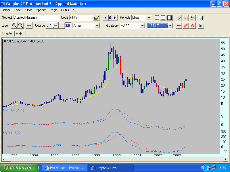The image size is (230, 172).
Task: Open the Editer menu
Action: tap(18, 10)
